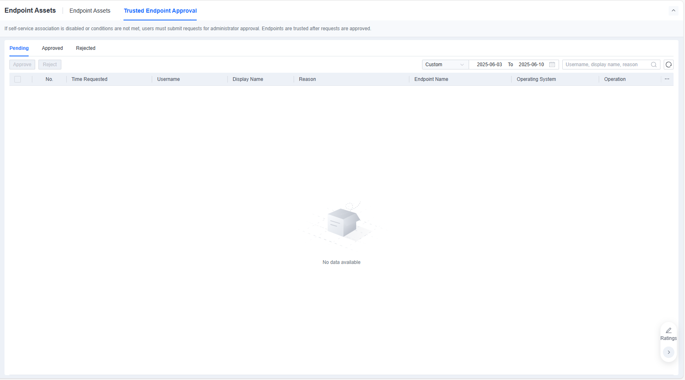Open the calendar date picker icon
The image size is (685, 380).
[552, 65]
